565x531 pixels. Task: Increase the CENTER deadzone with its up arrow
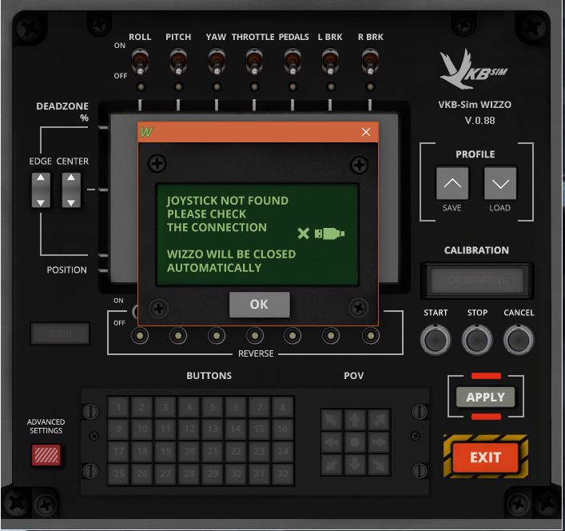pos(71,178)
